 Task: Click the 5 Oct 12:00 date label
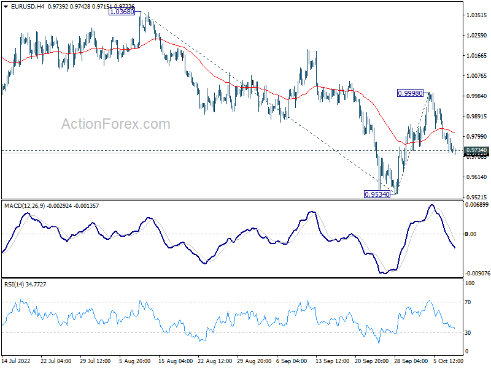tap(448, 361)
